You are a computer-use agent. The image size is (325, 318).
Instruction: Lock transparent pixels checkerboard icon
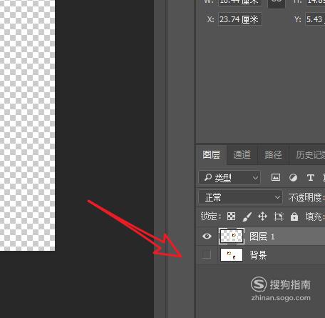point(231,217)
